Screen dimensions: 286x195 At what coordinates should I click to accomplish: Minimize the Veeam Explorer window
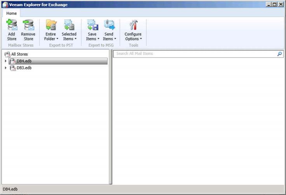(x=269, y=4)
